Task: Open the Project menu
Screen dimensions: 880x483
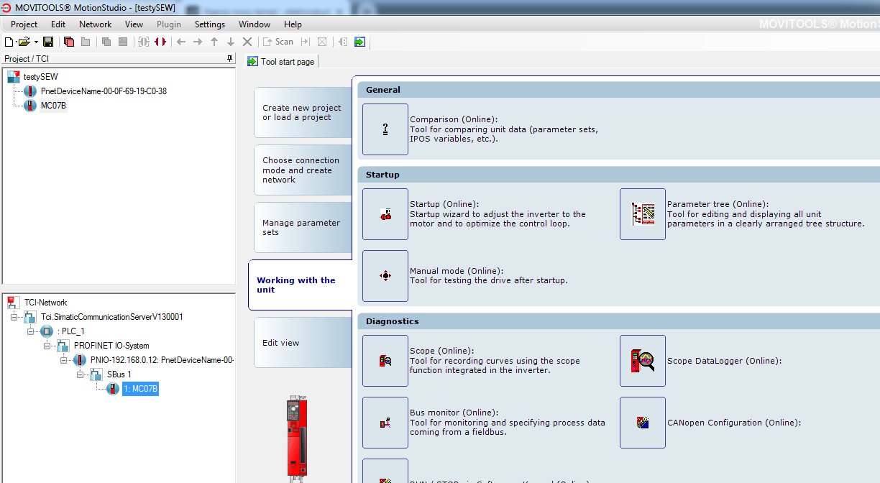Action: point(24,24)
